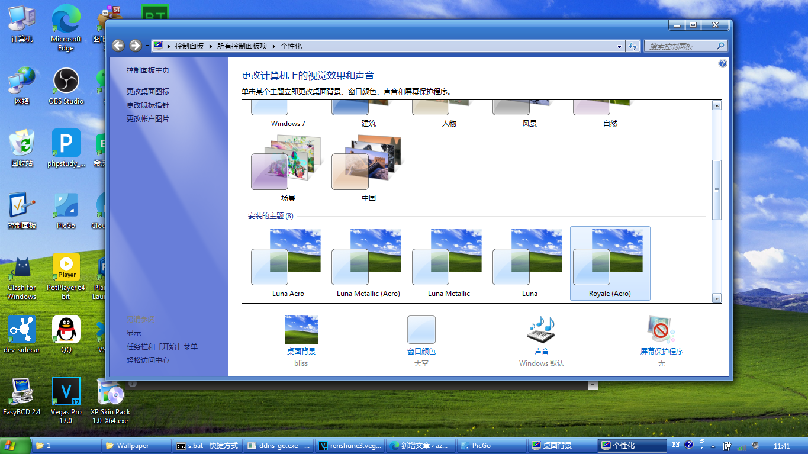808x454 pixels.
Task: Select the Royale (Aero) theme
Action: 610,263
